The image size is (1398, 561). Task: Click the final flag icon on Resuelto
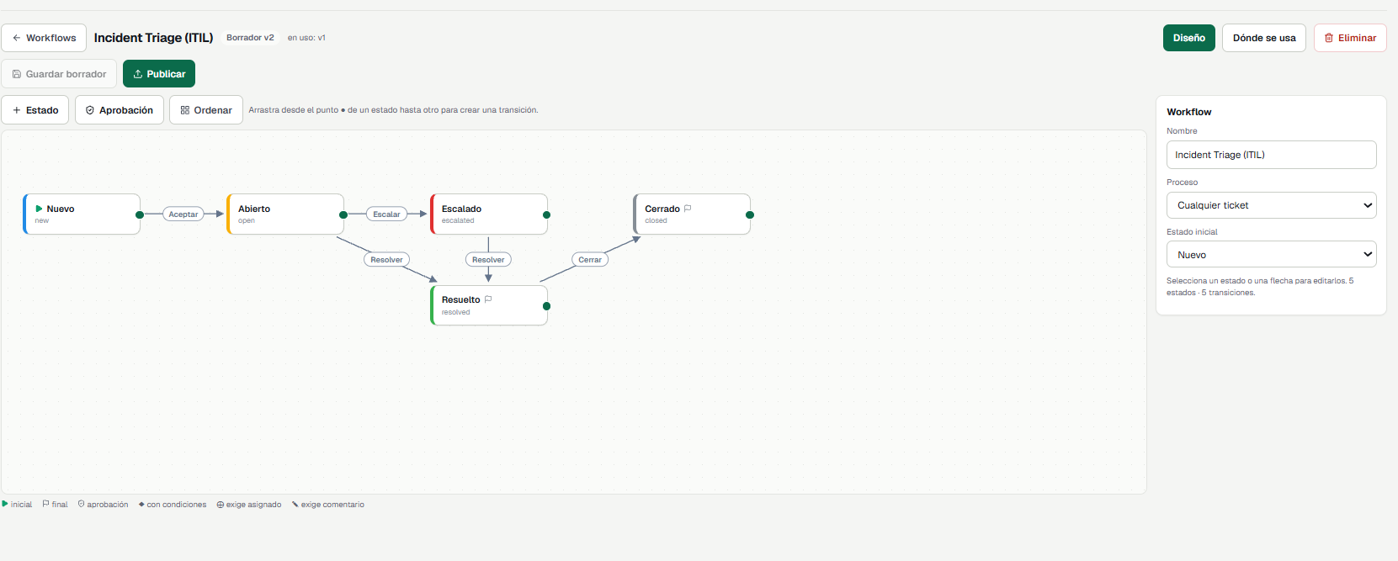(488, 299)
